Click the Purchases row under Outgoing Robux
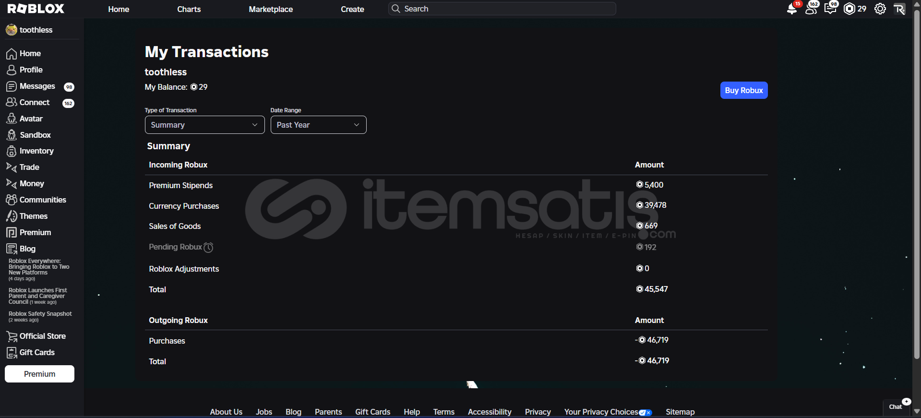 pos(167,341)
